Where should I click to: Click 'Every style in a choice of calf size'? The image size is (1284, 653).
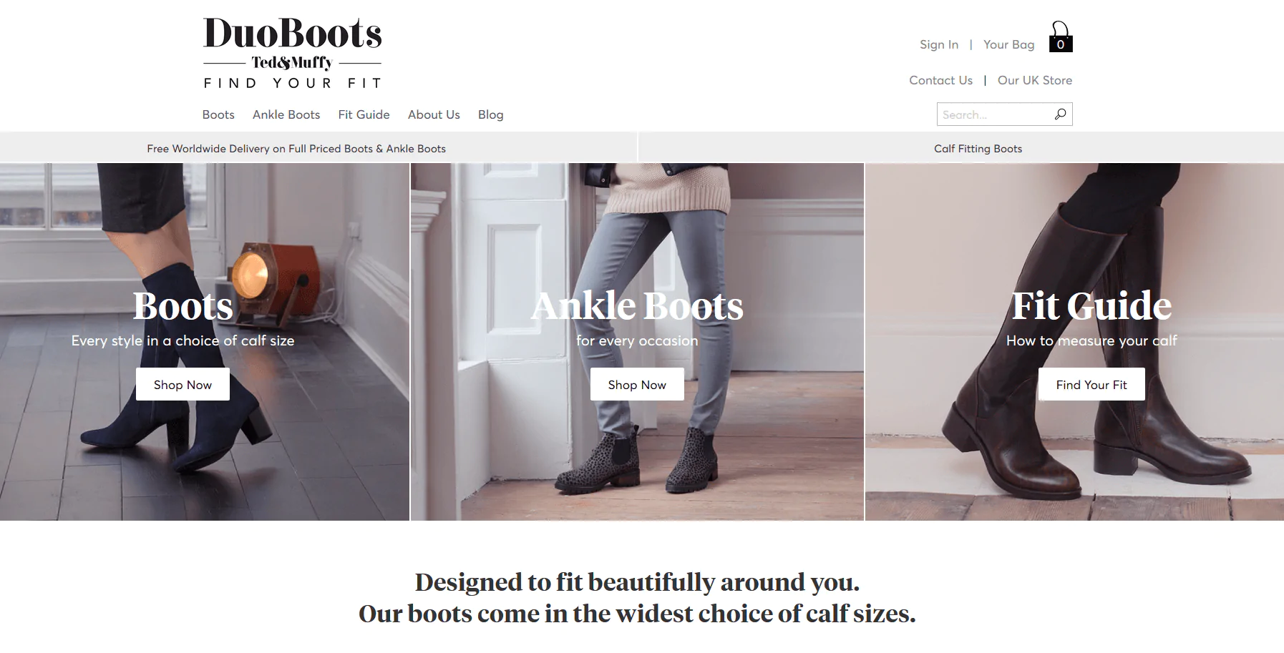(x=183, y=341)
